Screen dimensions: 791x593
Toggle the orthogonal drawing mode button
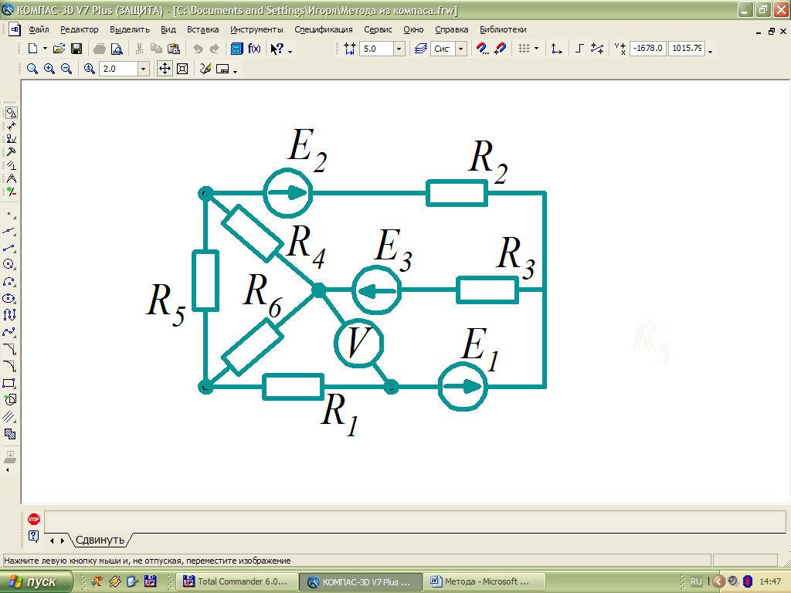tap(579, 49)
